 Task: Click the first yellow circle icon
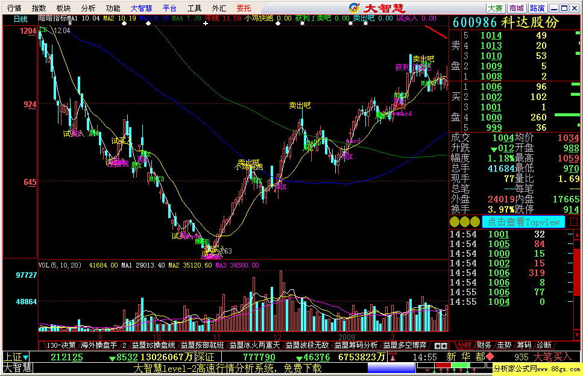click(x=455, y=222)
